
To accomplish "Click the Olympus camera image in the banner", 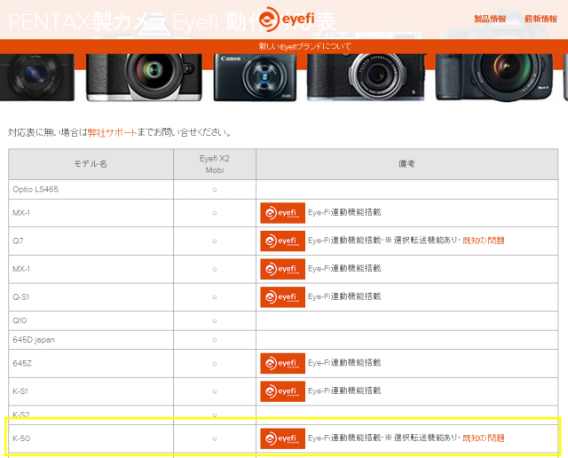I will tap(144, 77).
